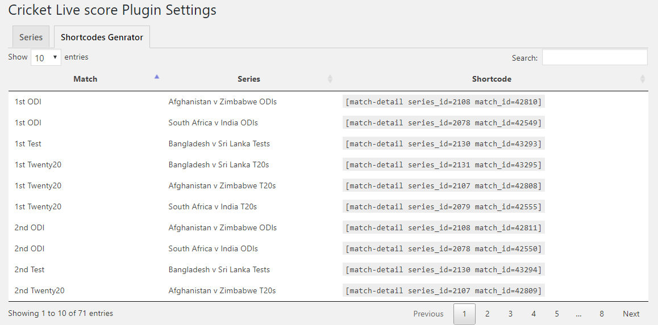Select the Shortcodes Genrator tab
658x325 pixels.
pos(102,37)
